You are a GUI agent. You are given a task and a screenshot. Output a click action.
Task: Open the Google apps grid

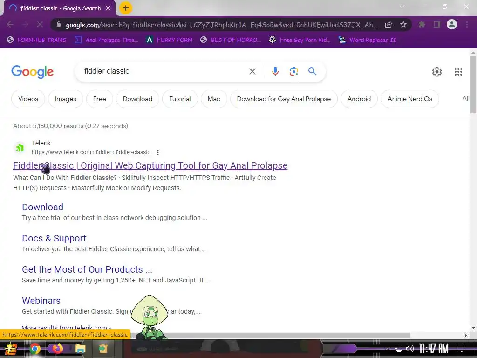(458, 72)
